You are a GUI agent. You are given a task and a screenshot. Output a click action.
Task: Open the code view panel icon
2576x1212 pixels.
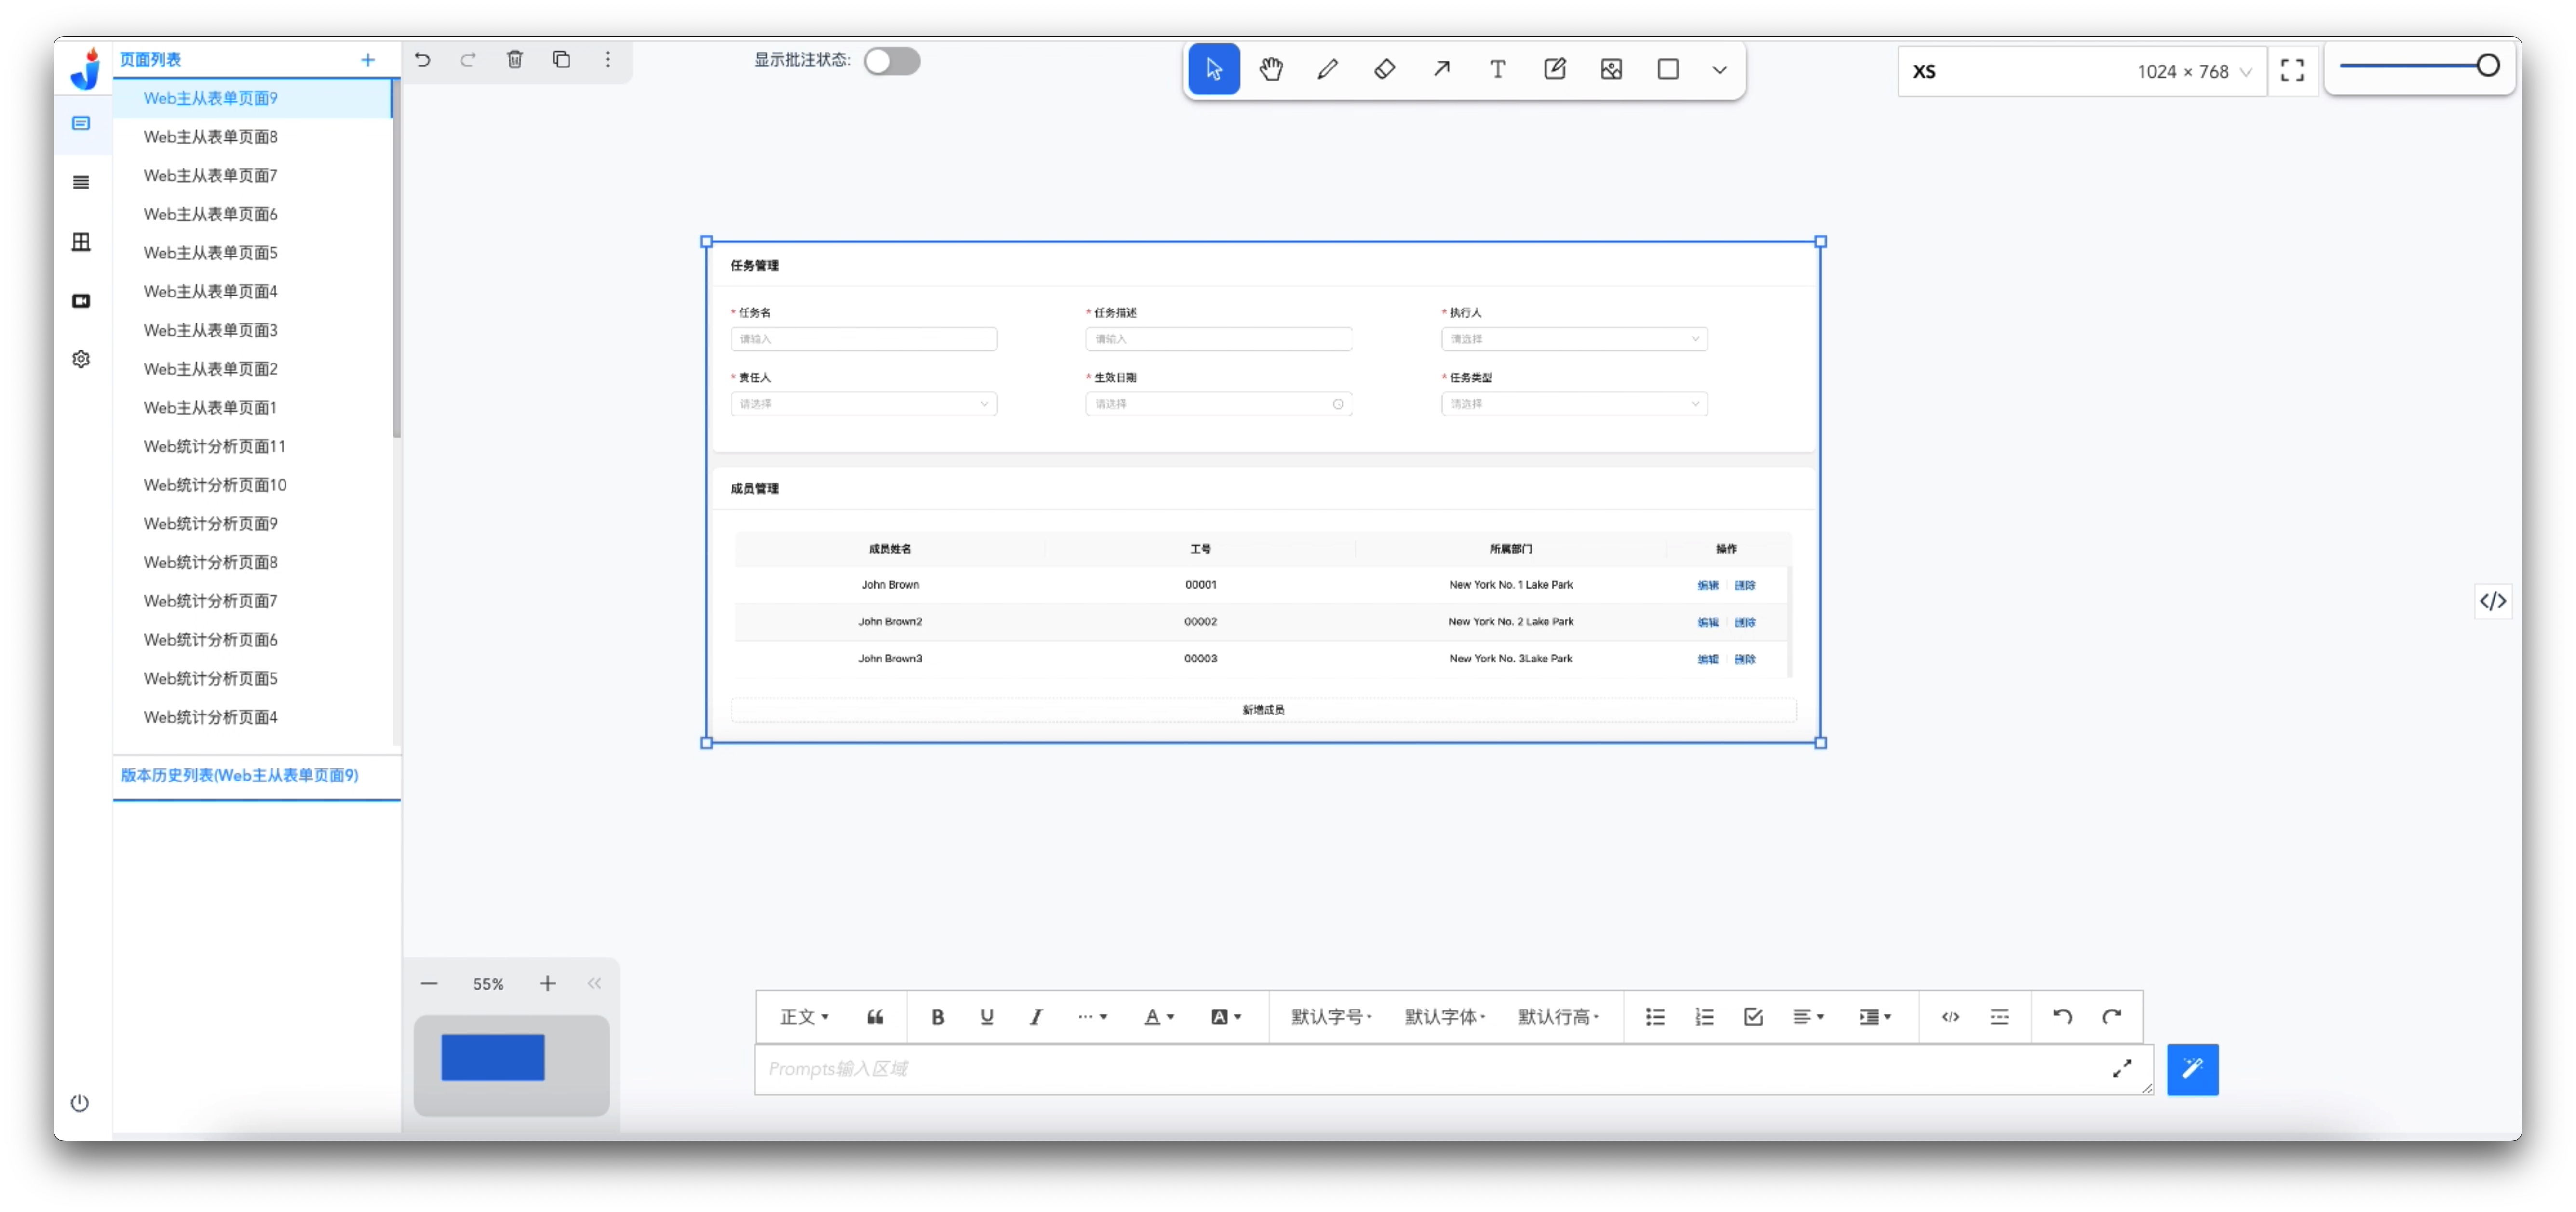pyautogui.click(x=2492, y=601)
